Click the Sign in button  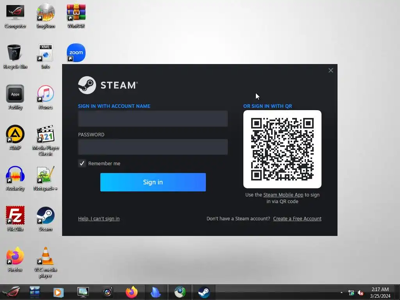coord(153,182)
